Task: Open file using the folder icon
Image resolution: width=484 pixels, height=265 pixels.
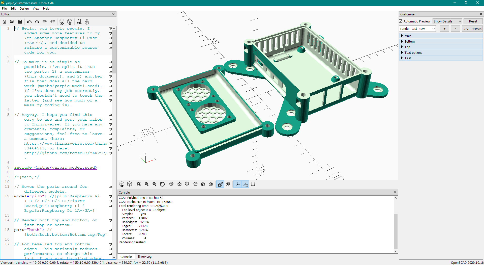Action: click(x=12, y=22)
